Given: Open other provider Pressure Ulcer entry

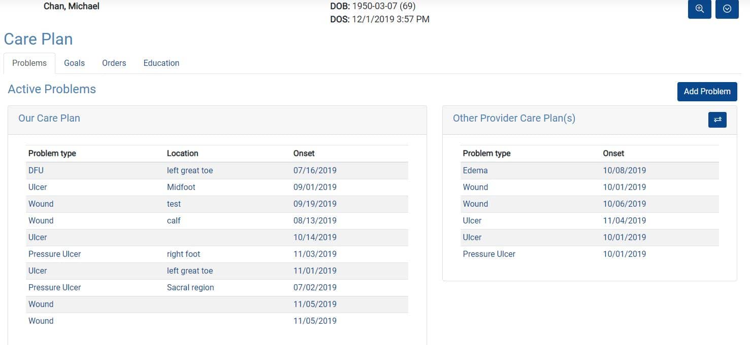Looking at the screenshot, I should pyautogui.click(x=590, y=254).
